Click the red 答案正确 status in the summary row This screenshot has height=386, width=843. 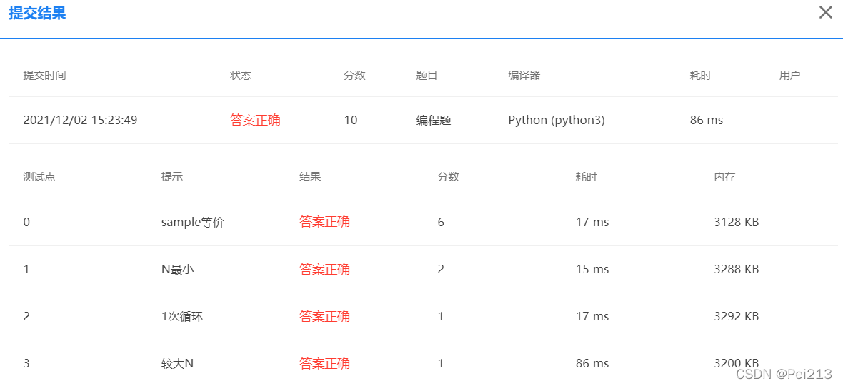point(255,121)
